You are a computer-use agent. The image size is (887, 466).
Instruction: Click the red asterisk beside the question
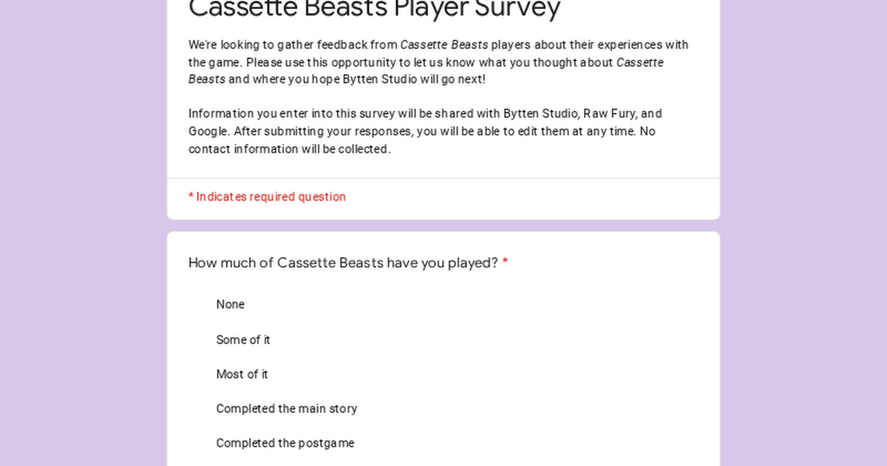click(506, 262)
